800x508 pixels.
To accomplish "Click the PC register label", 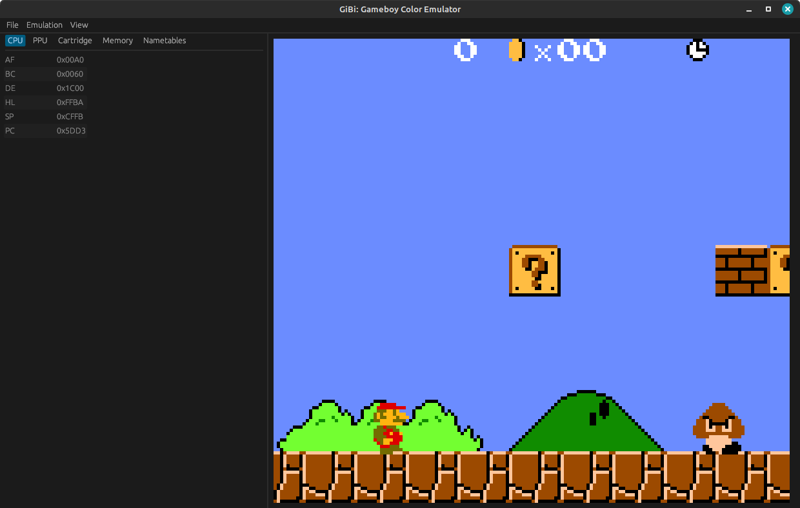I will click(x=10, y=131).
